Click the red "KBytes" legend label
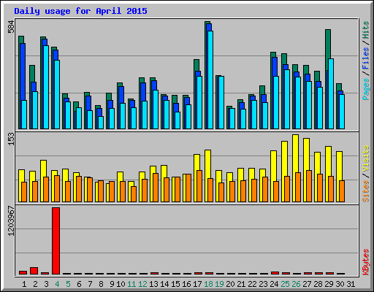374x292 pixels. (365, 262)
